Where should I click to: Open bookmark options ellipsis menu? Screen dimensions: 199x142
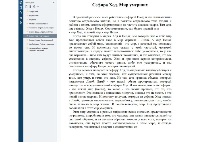tap(38, 6)
